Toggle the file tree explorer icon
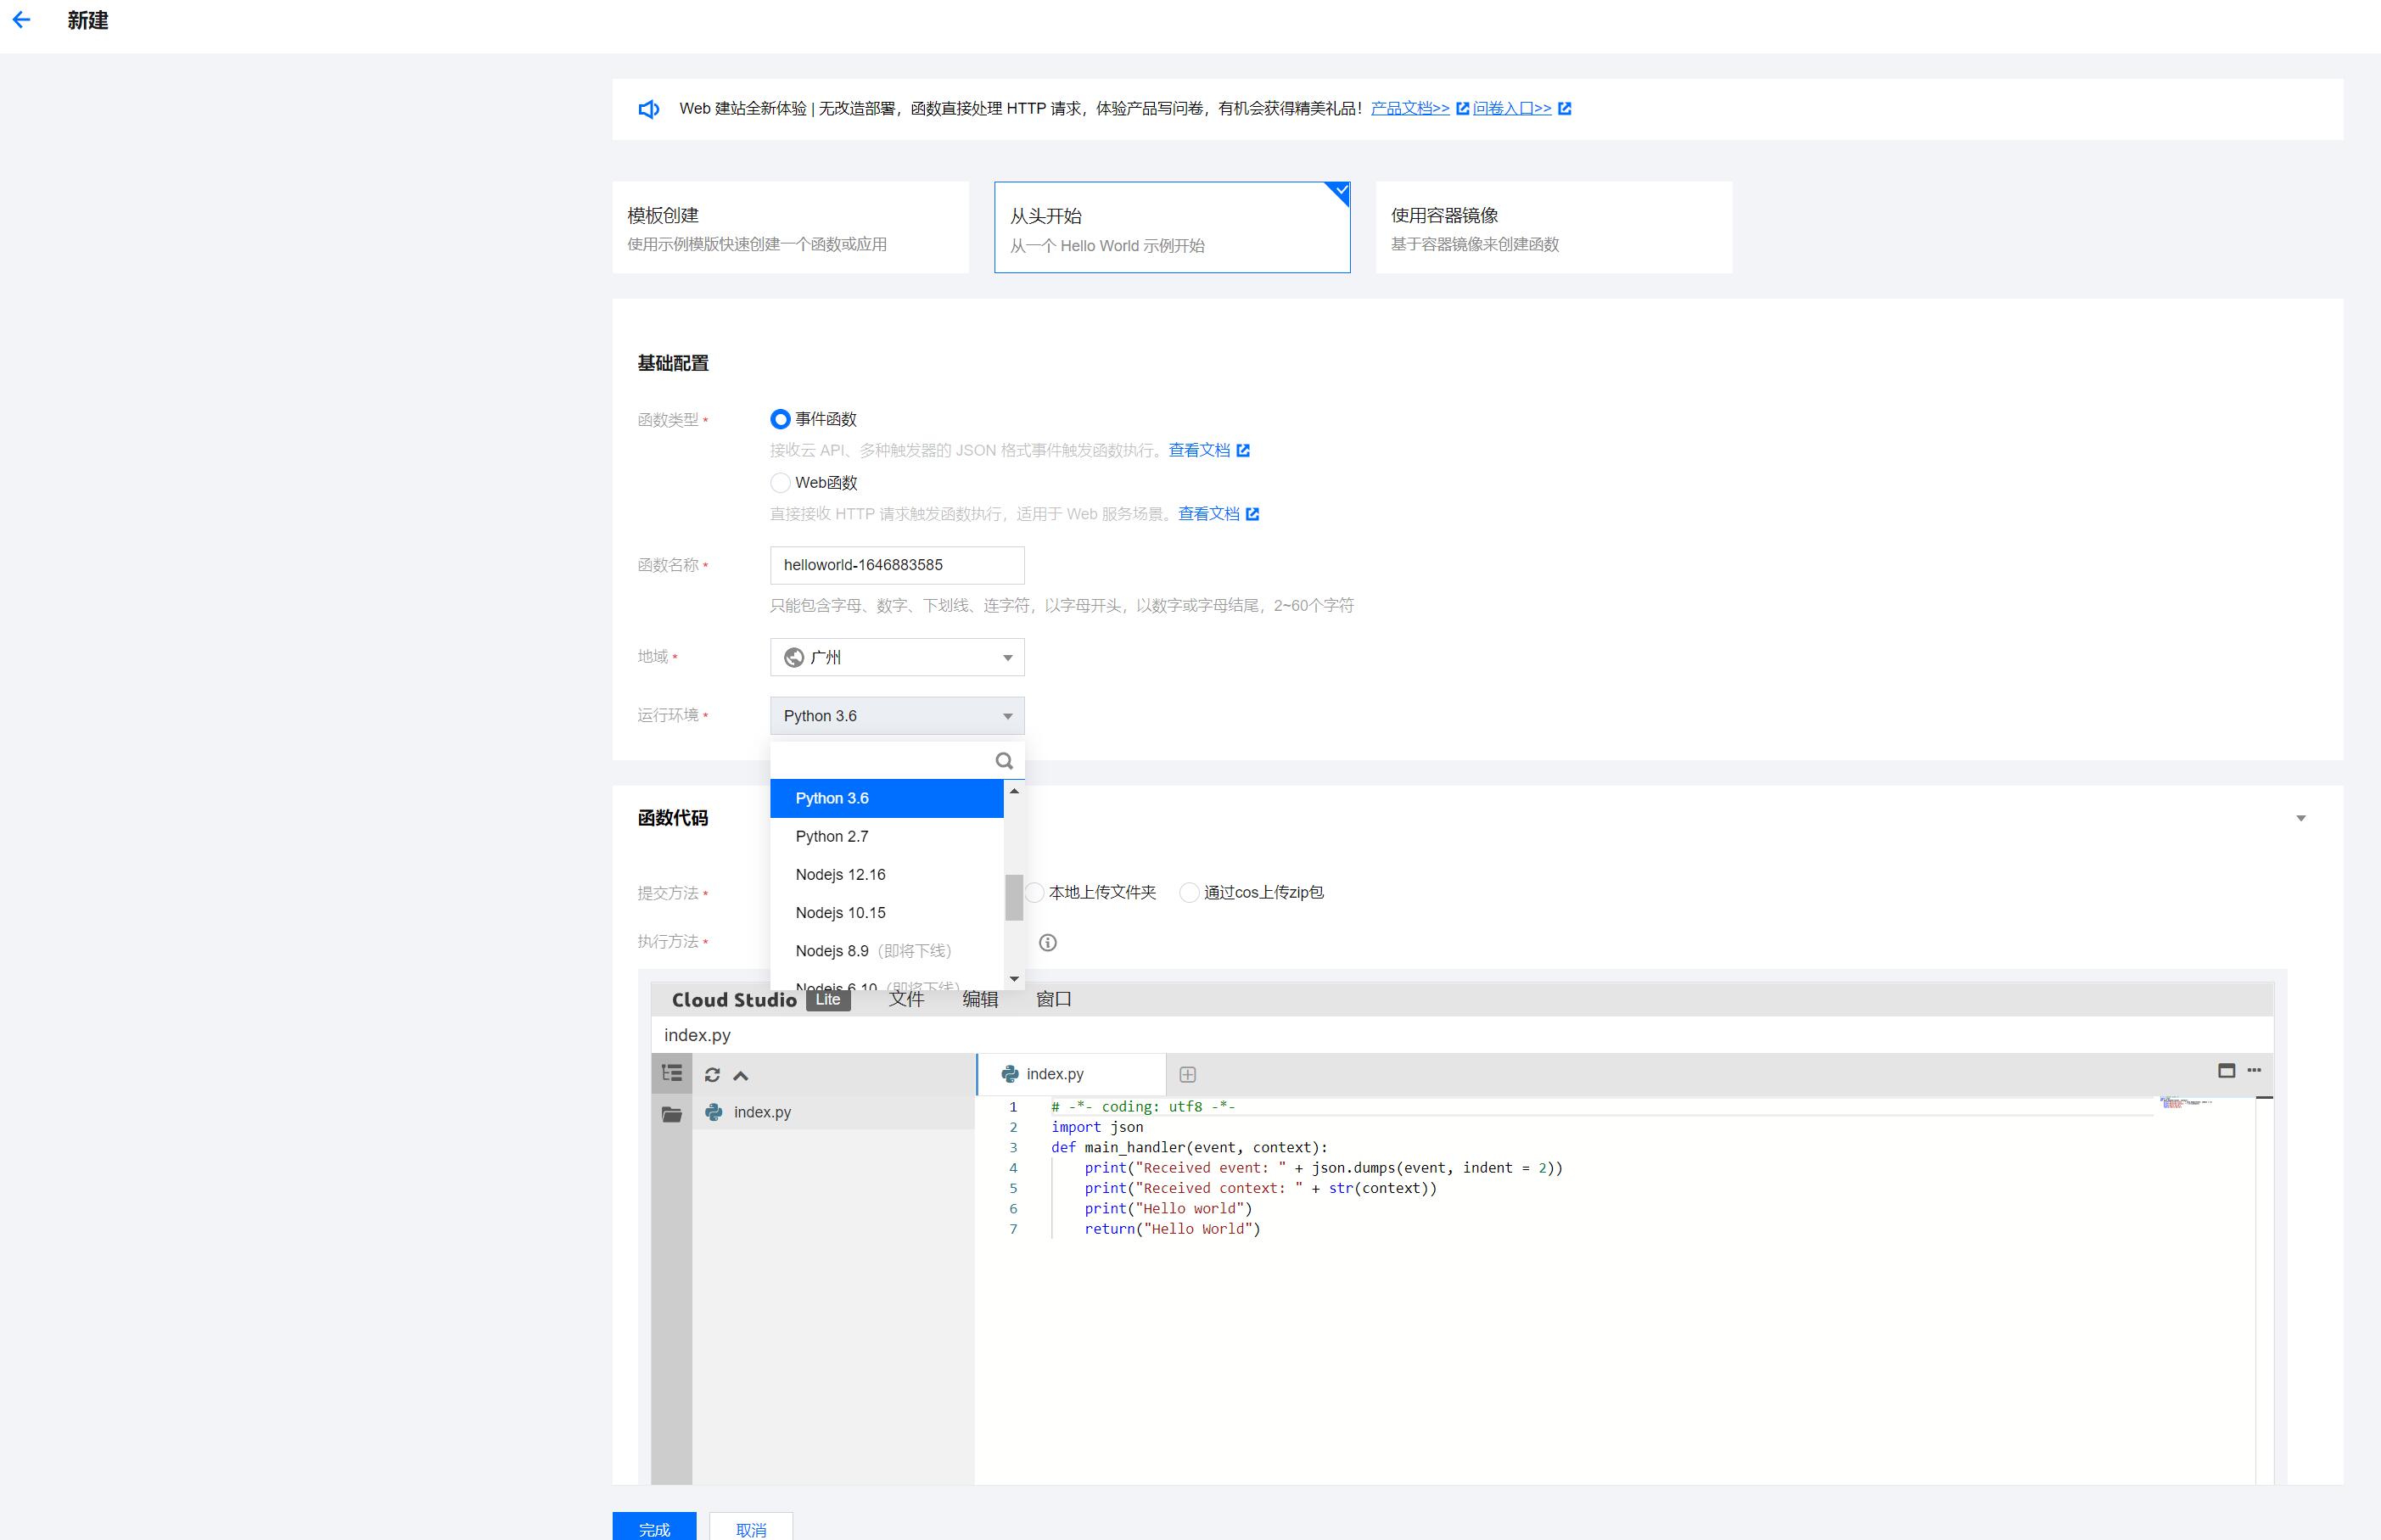The width and height of the screenshot is (2381, 1540). pyautogui.click(x=672, y=1074)
